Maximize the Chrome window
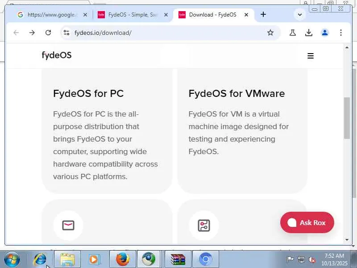 (x=326, y=8)
